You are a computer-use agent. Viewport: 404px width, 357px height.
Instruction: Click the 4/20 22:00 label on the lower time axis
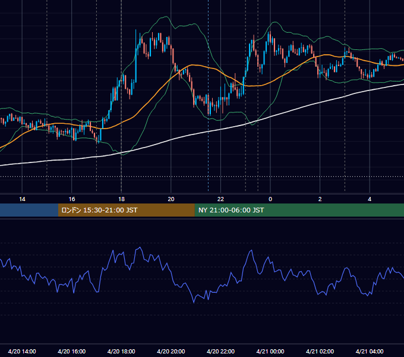220,351
